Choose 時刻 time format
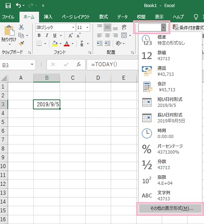 pos(170,133)
